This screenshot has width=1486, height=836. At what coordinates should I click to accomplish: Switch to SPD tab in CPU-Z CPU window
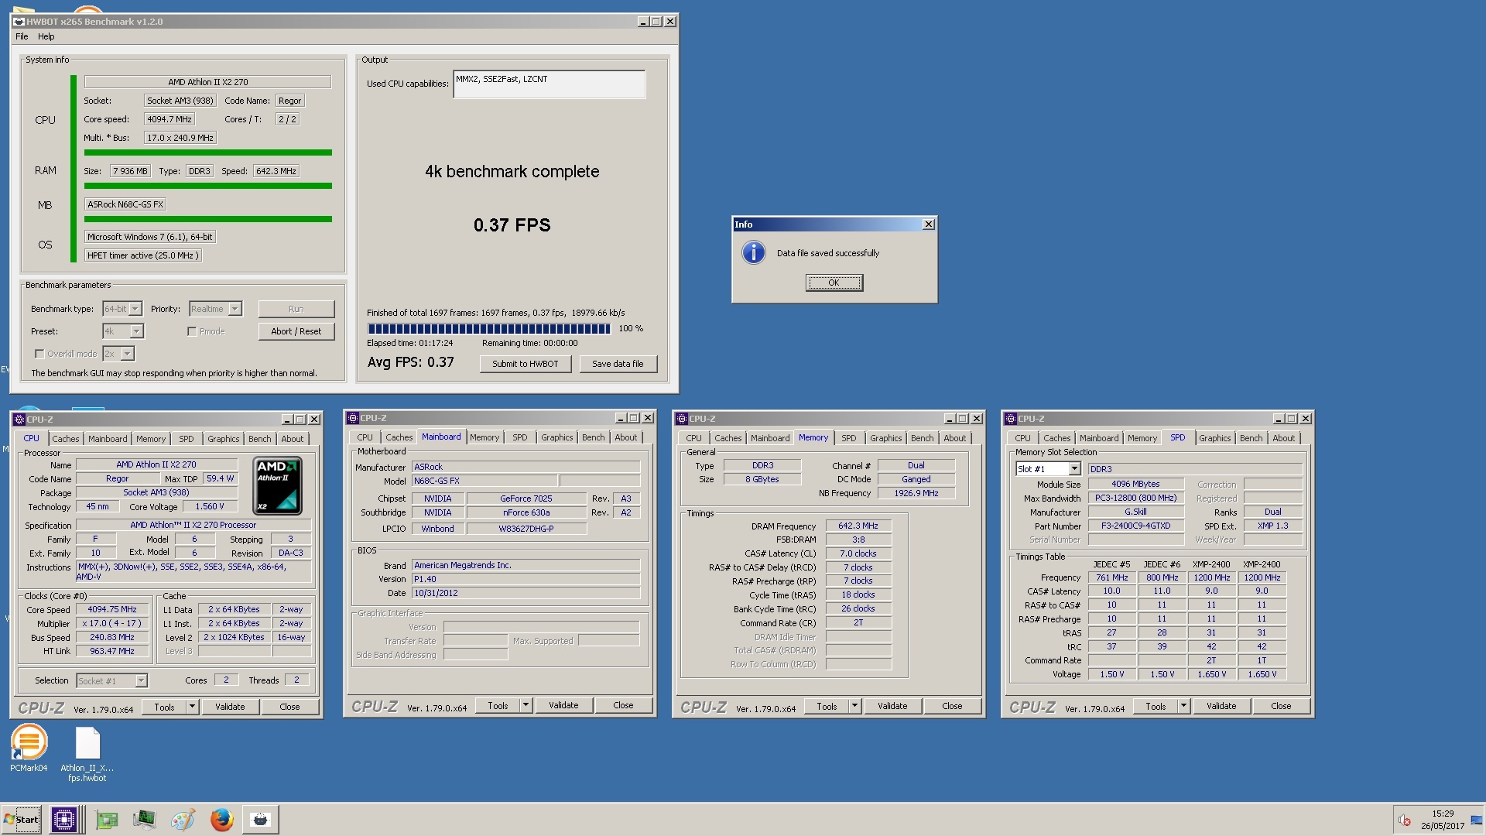click(x=187, y=439)
